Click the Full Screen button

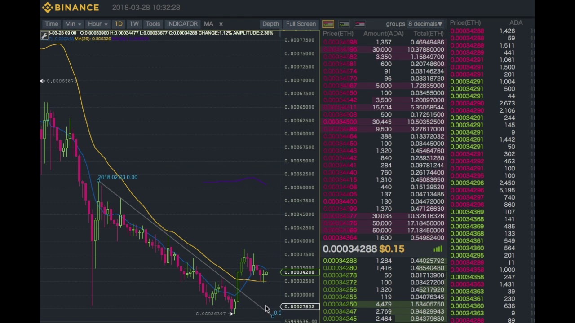[301, 24]
